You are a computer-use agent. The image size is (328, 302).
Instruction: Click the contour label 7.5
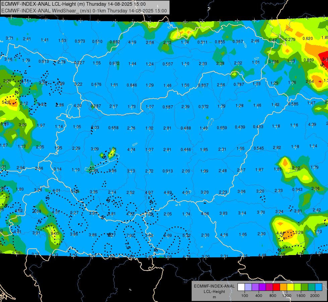(128, 245)
